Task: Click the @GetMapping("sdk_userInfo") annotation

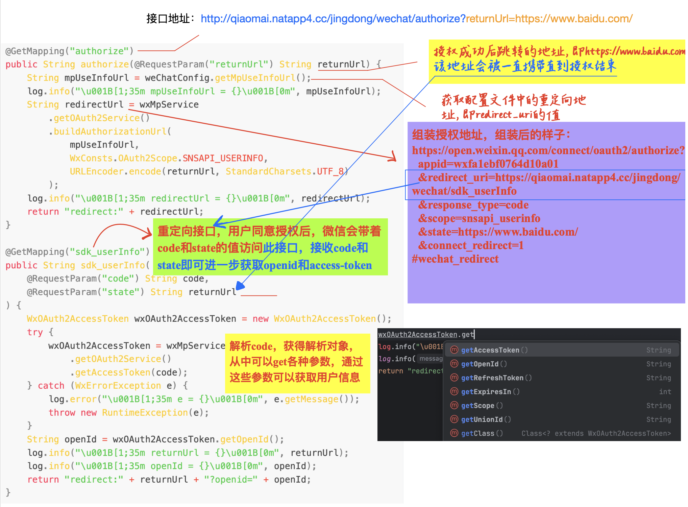Action: [77, 252]
